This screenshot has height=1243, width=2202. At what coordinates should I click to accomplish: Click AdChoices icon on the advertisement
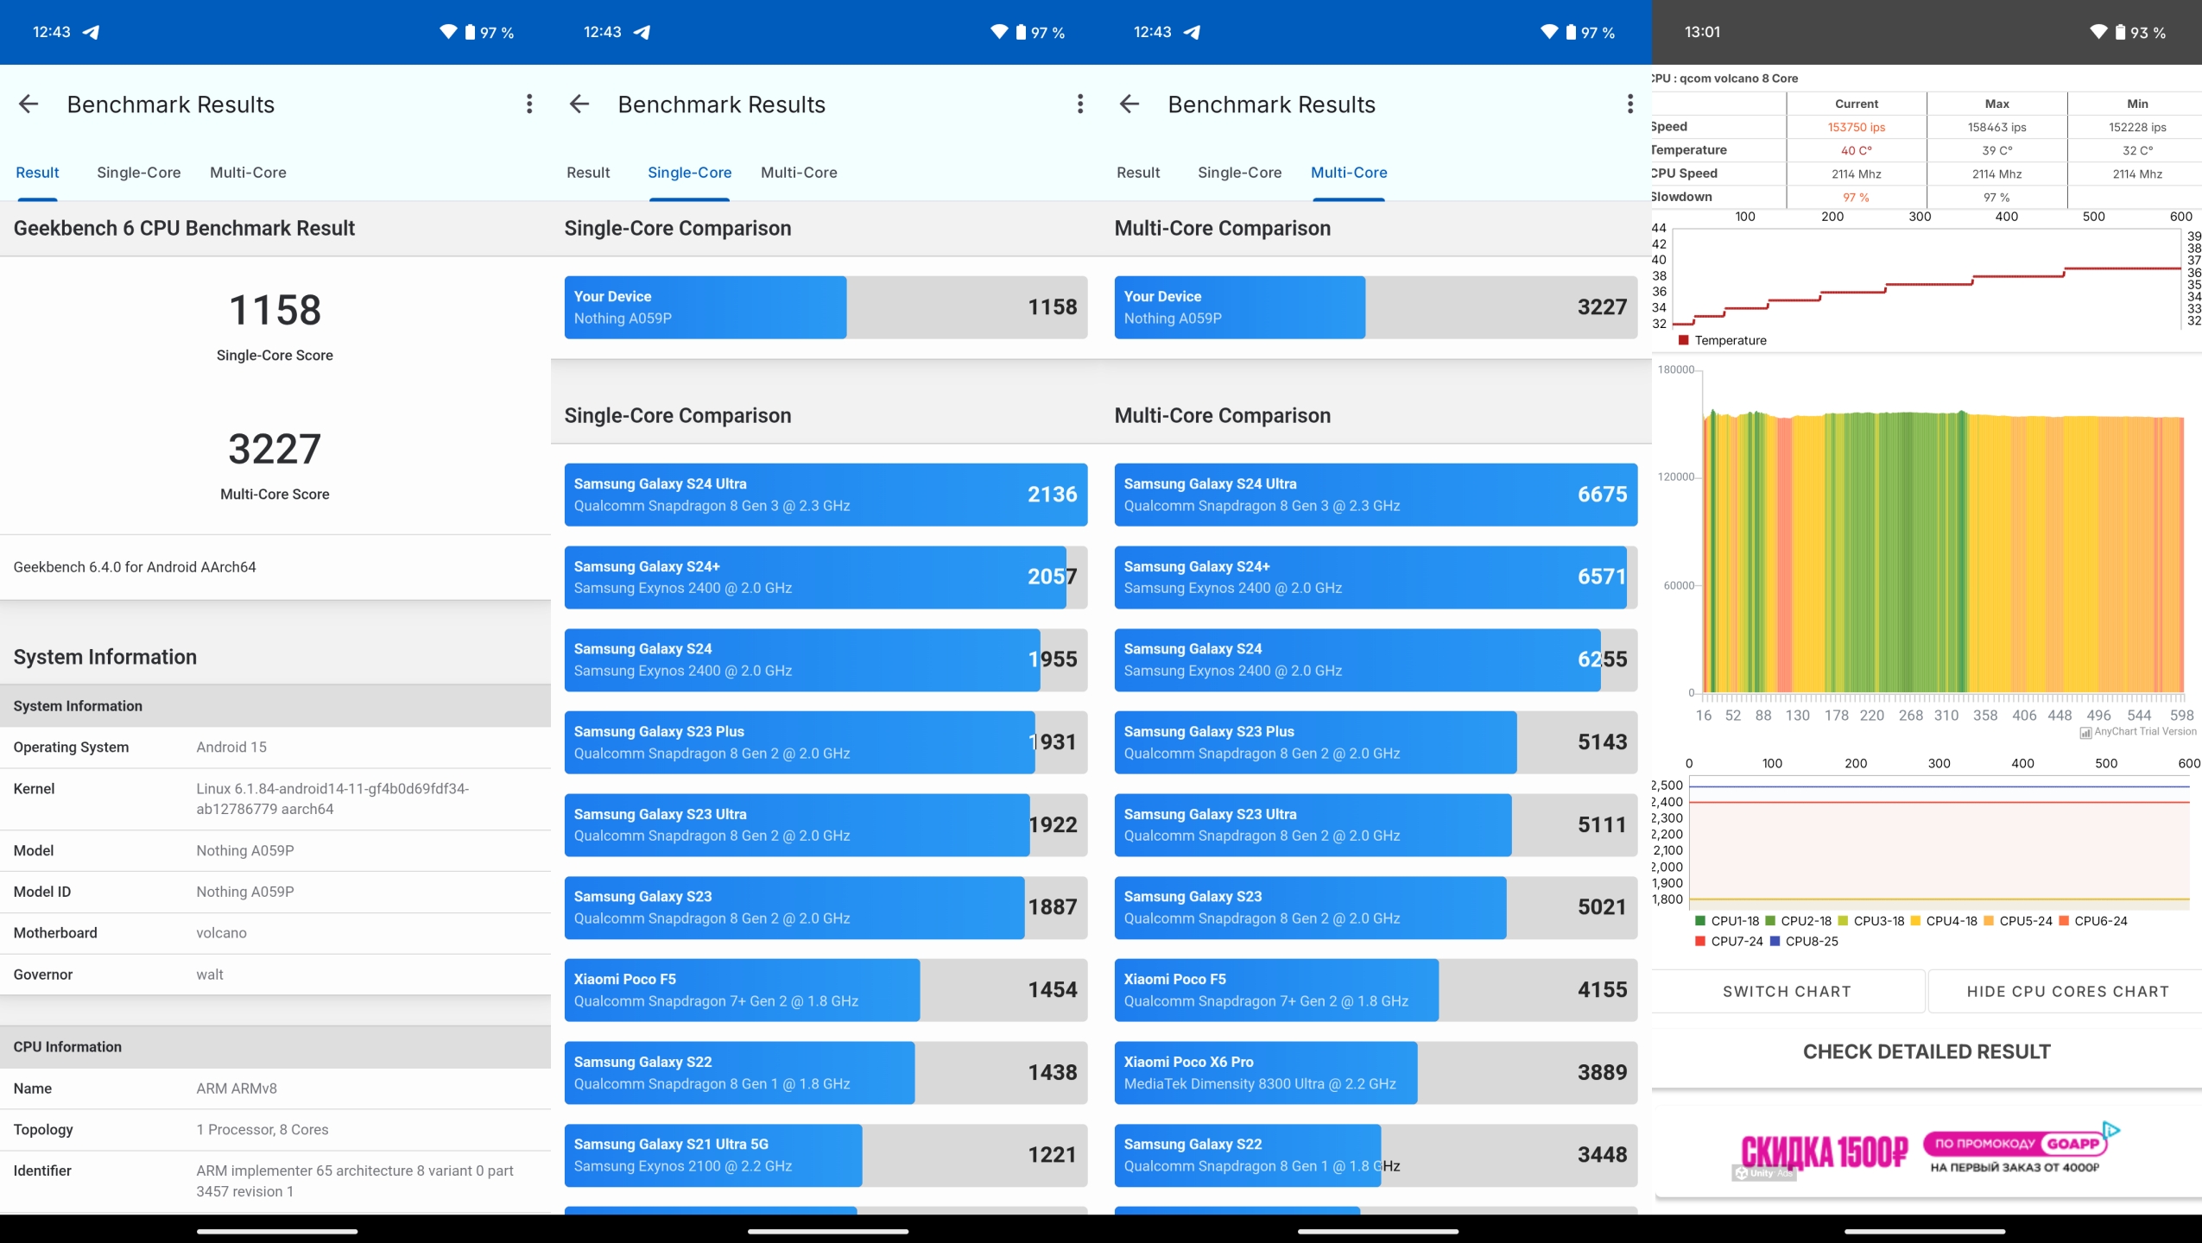[x=2111, y=1129]
